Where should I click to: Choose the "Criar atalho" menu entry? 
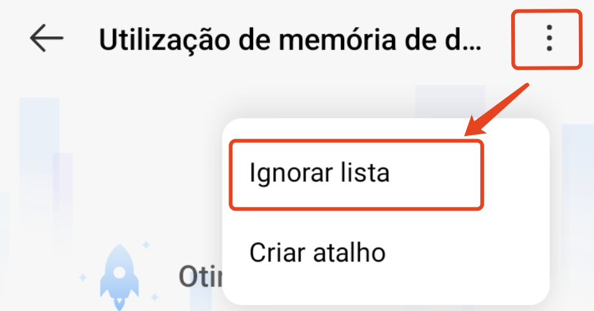[318, 253]
